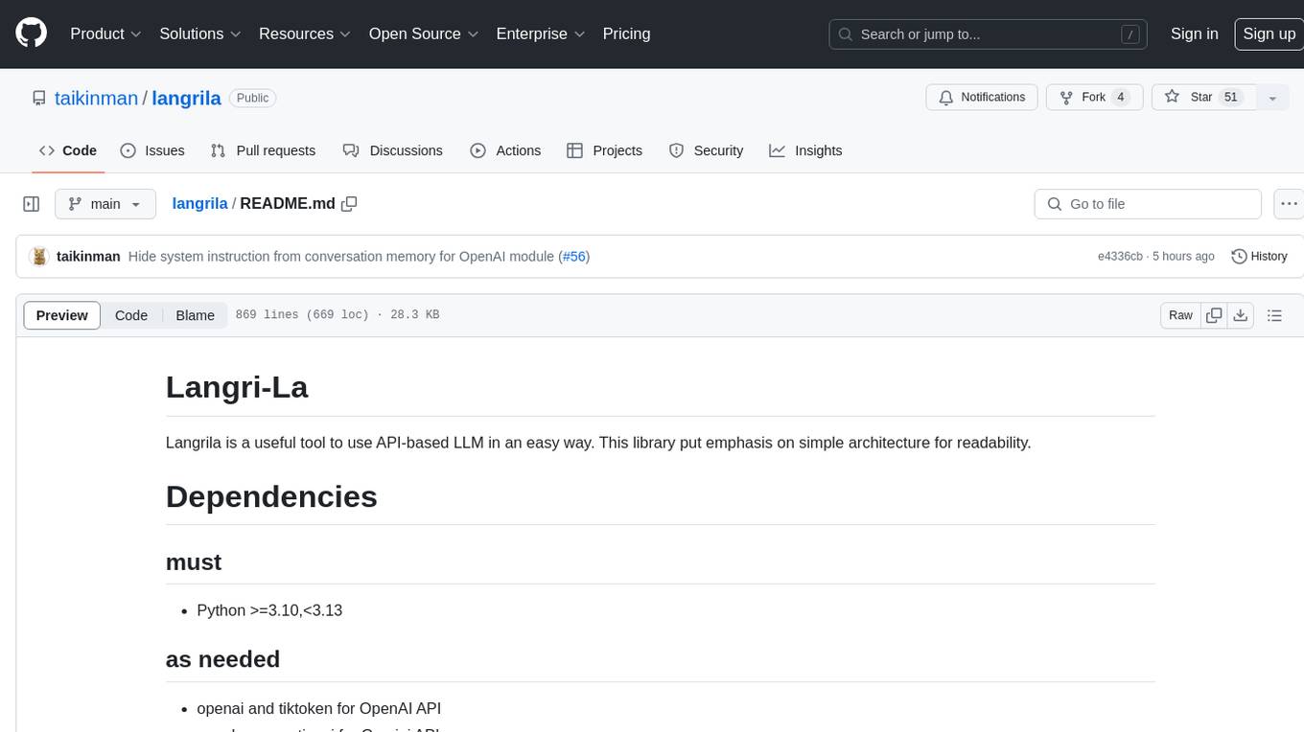Open the commit author taikinman link
Image resolution: width=1304 pixels, height=732 pixels.
coord(88,257)
